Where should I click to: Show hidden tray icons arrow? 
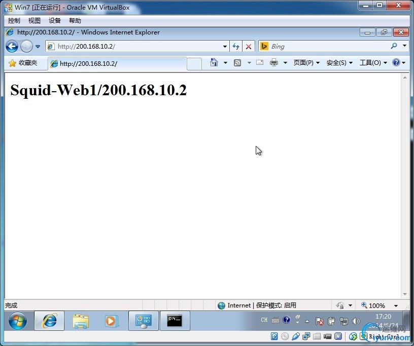(x=307, y=321)
